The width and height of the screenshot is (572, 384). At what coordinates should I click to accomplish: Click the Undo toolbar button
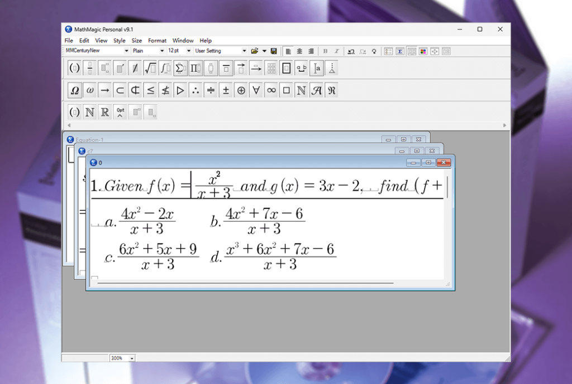coord(351,51)
